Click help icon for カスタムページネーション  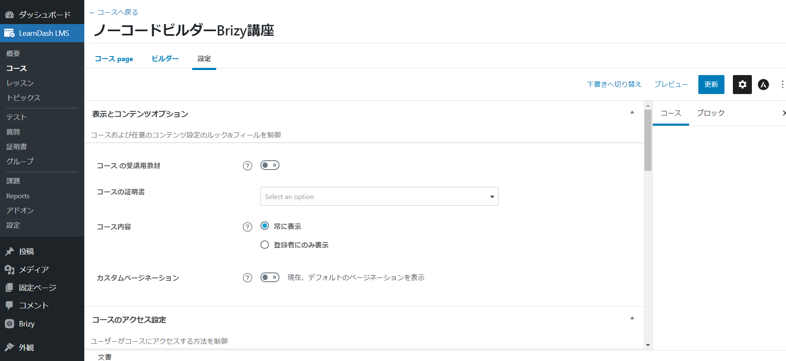(x=247, y=278)
